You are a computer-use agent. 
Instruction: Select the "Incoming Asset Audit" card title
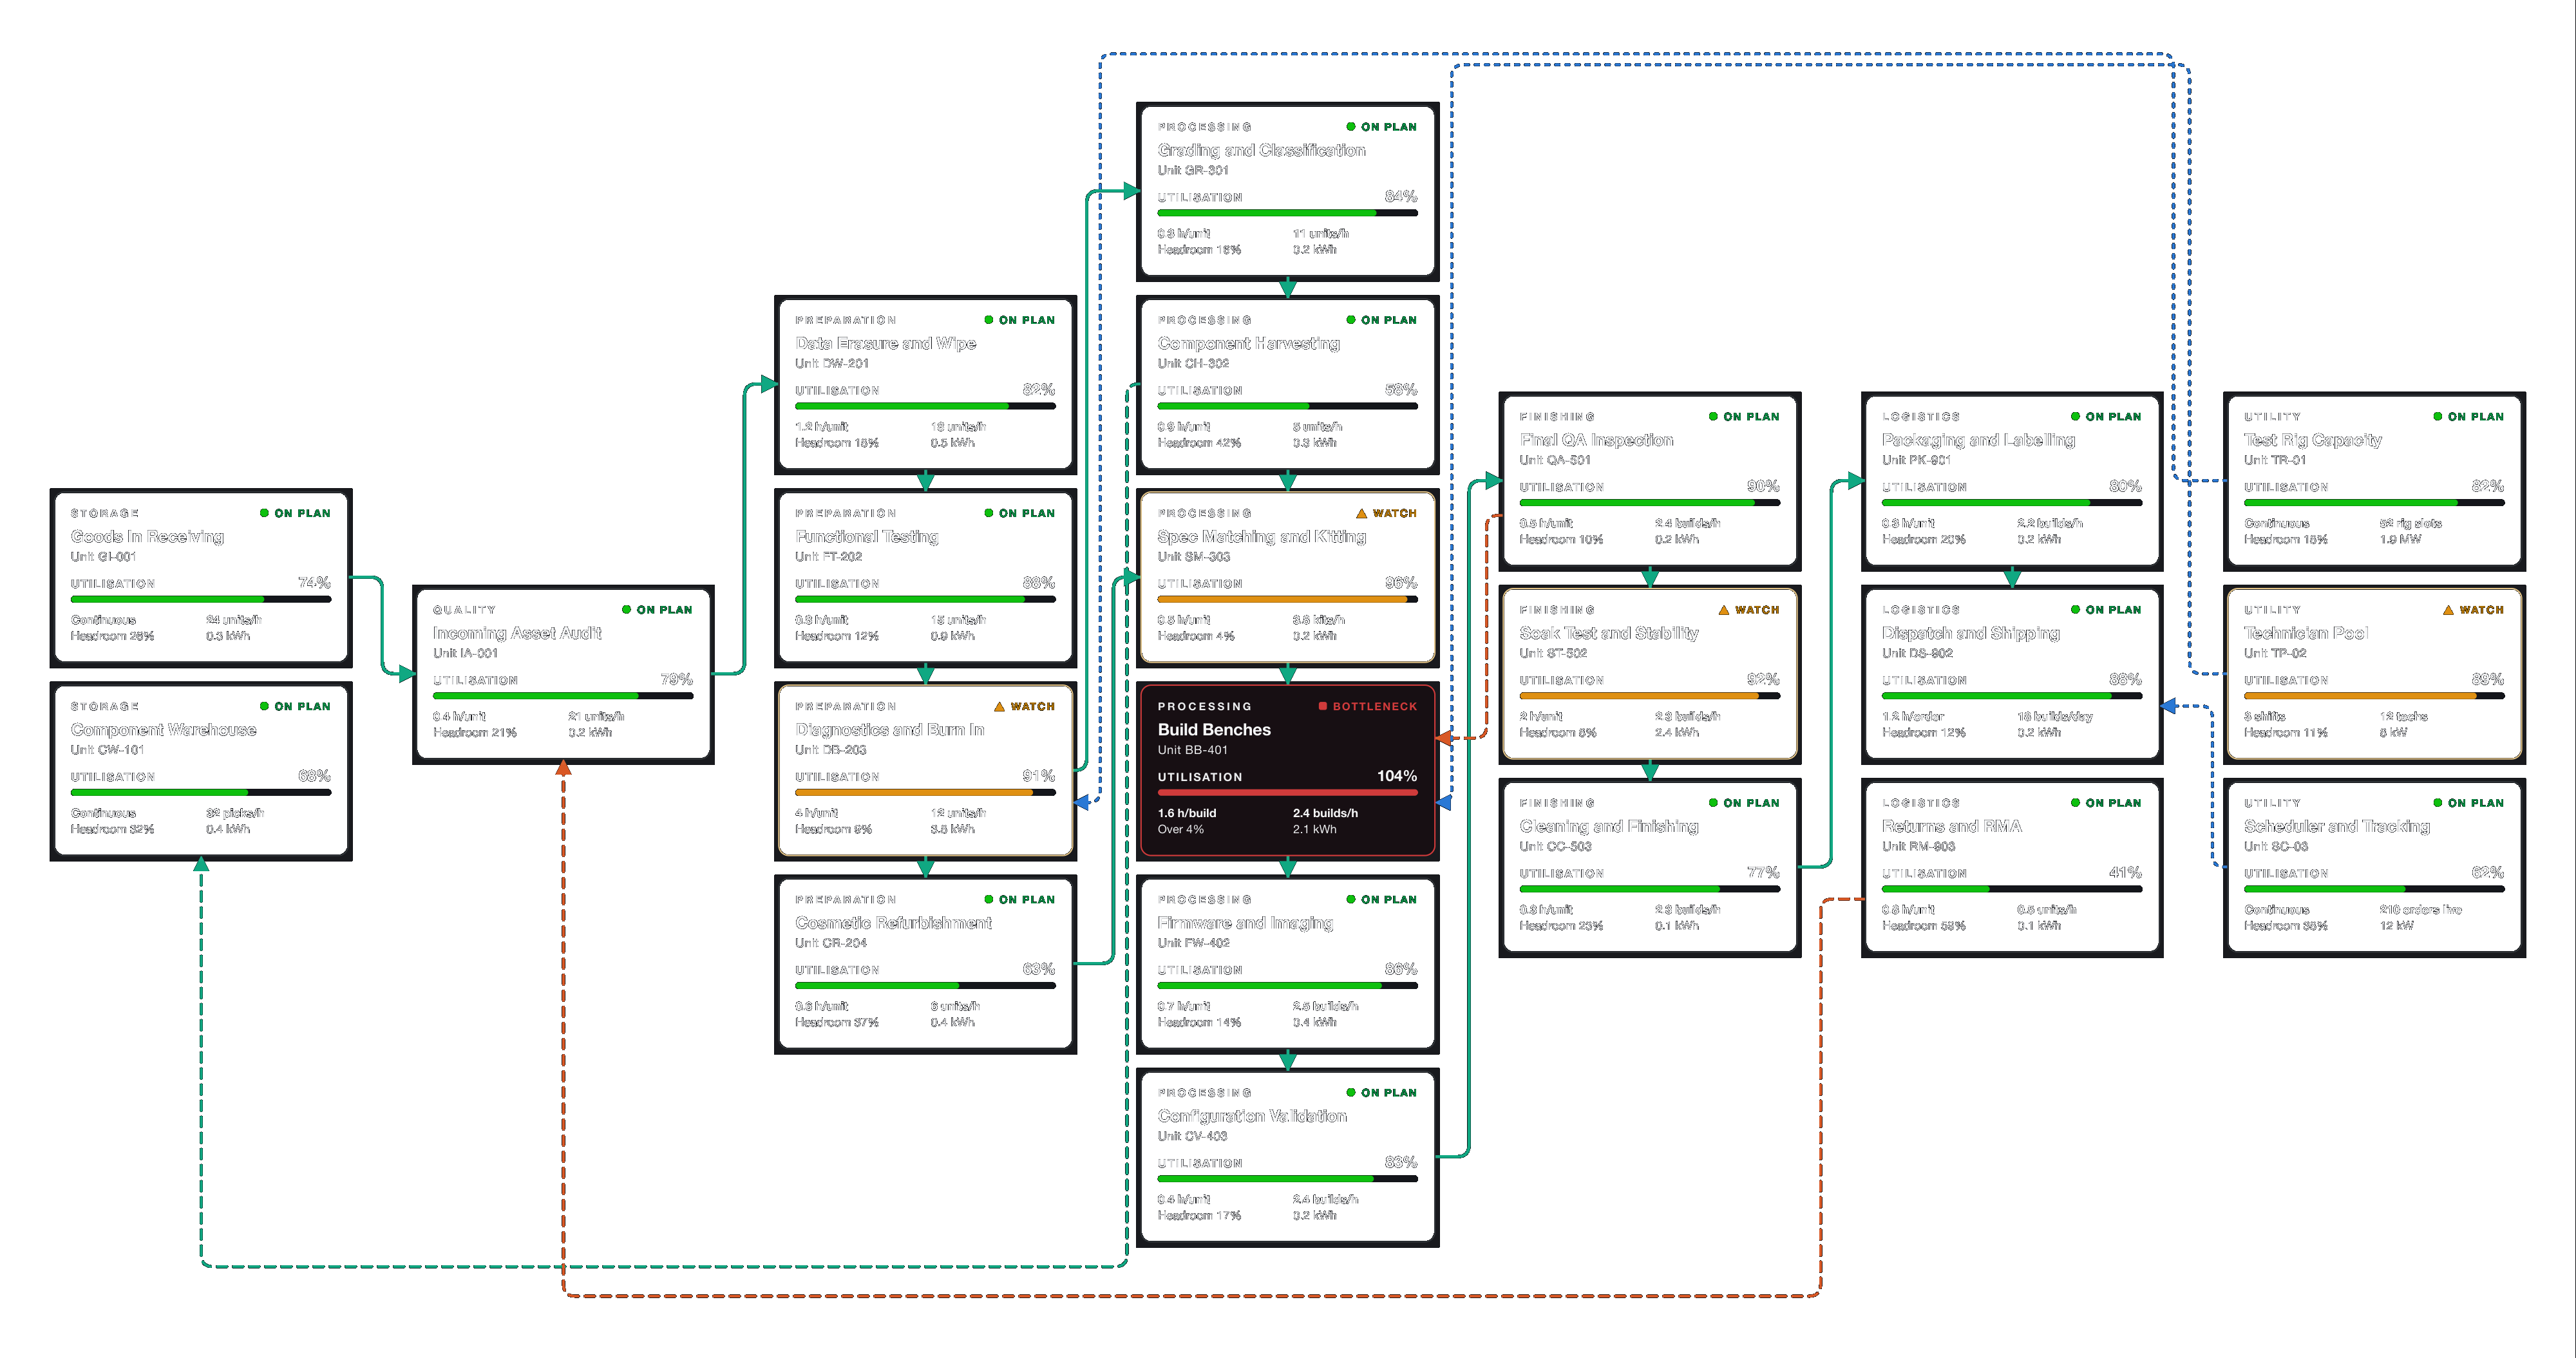(x=517, y=633)
